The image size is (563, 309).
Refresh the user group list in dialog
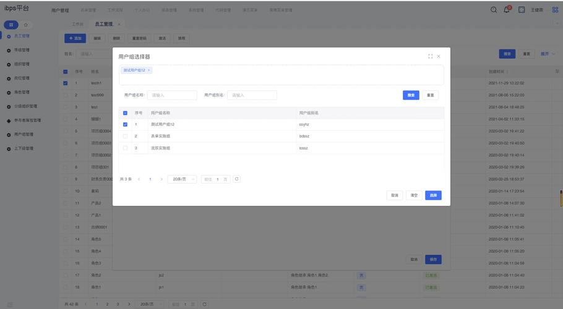236,179
